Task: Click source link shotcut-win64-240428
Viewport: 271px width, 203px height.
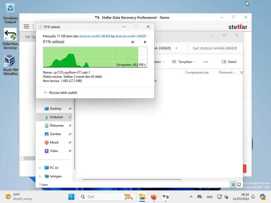Action: 95,36
